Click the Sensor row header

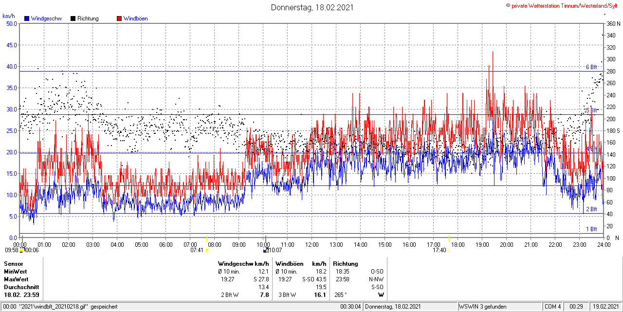[13, 264]
